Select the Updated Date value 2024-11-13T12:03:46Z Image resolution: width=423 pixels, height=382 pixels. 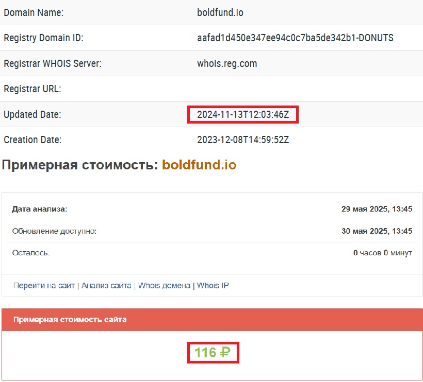(x=242, y=115)
